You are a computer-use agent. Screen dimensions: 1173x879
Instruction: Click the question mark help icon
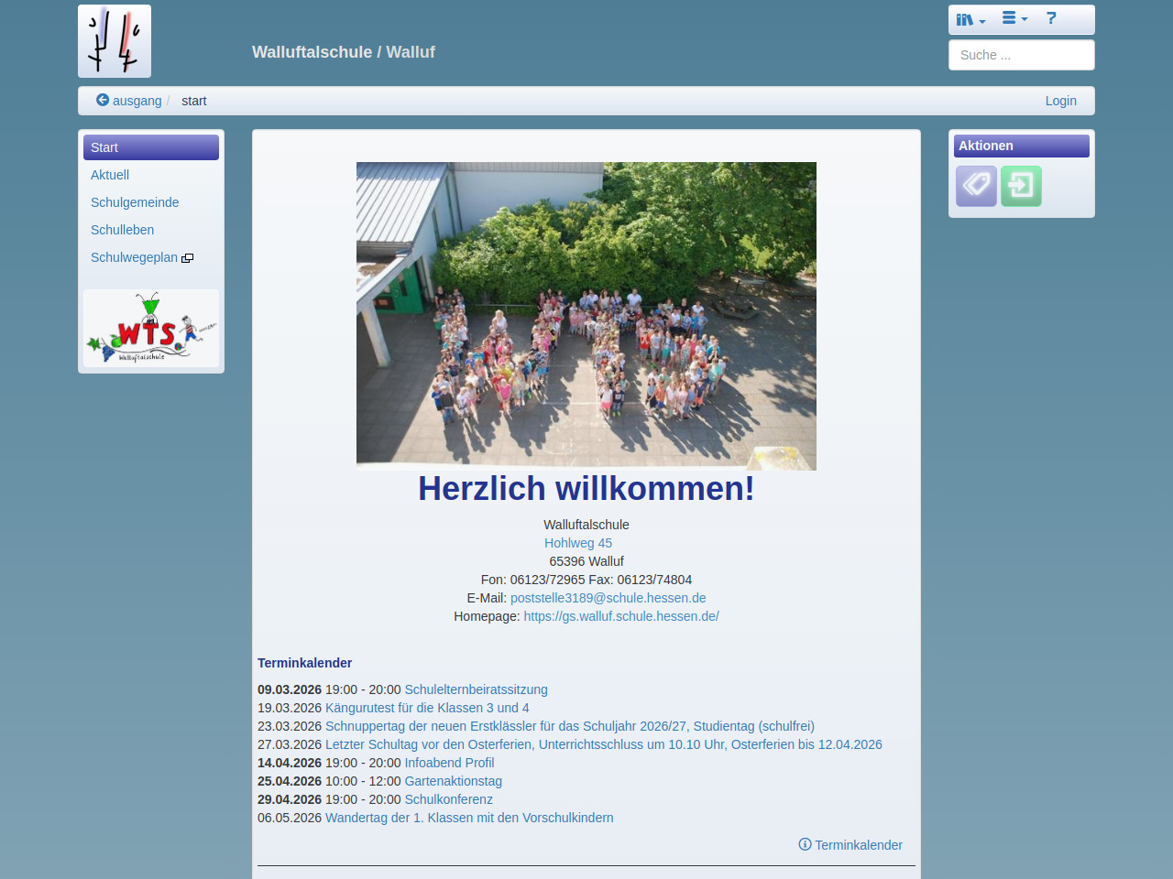pyautogui.click(x=1051, y=18)
